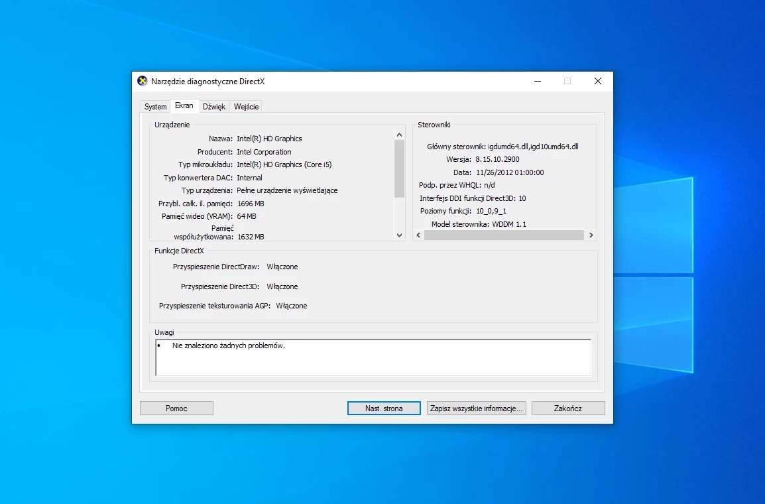This screenshot has height=504, width=765.
Task: Click inside the Uwagi notes box
Action: (x=373, y=357)
